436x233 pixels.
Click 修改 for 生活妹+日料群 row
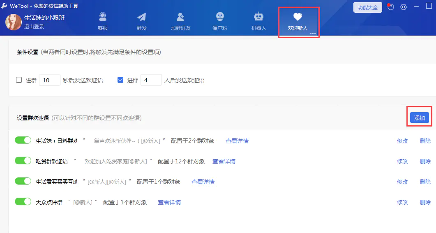pos(402,141)
